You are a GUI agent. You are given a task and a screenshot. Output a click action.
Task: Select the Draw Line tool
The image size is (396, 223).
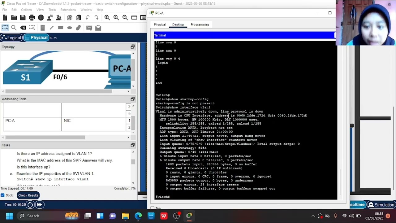(x=51, y=28)
